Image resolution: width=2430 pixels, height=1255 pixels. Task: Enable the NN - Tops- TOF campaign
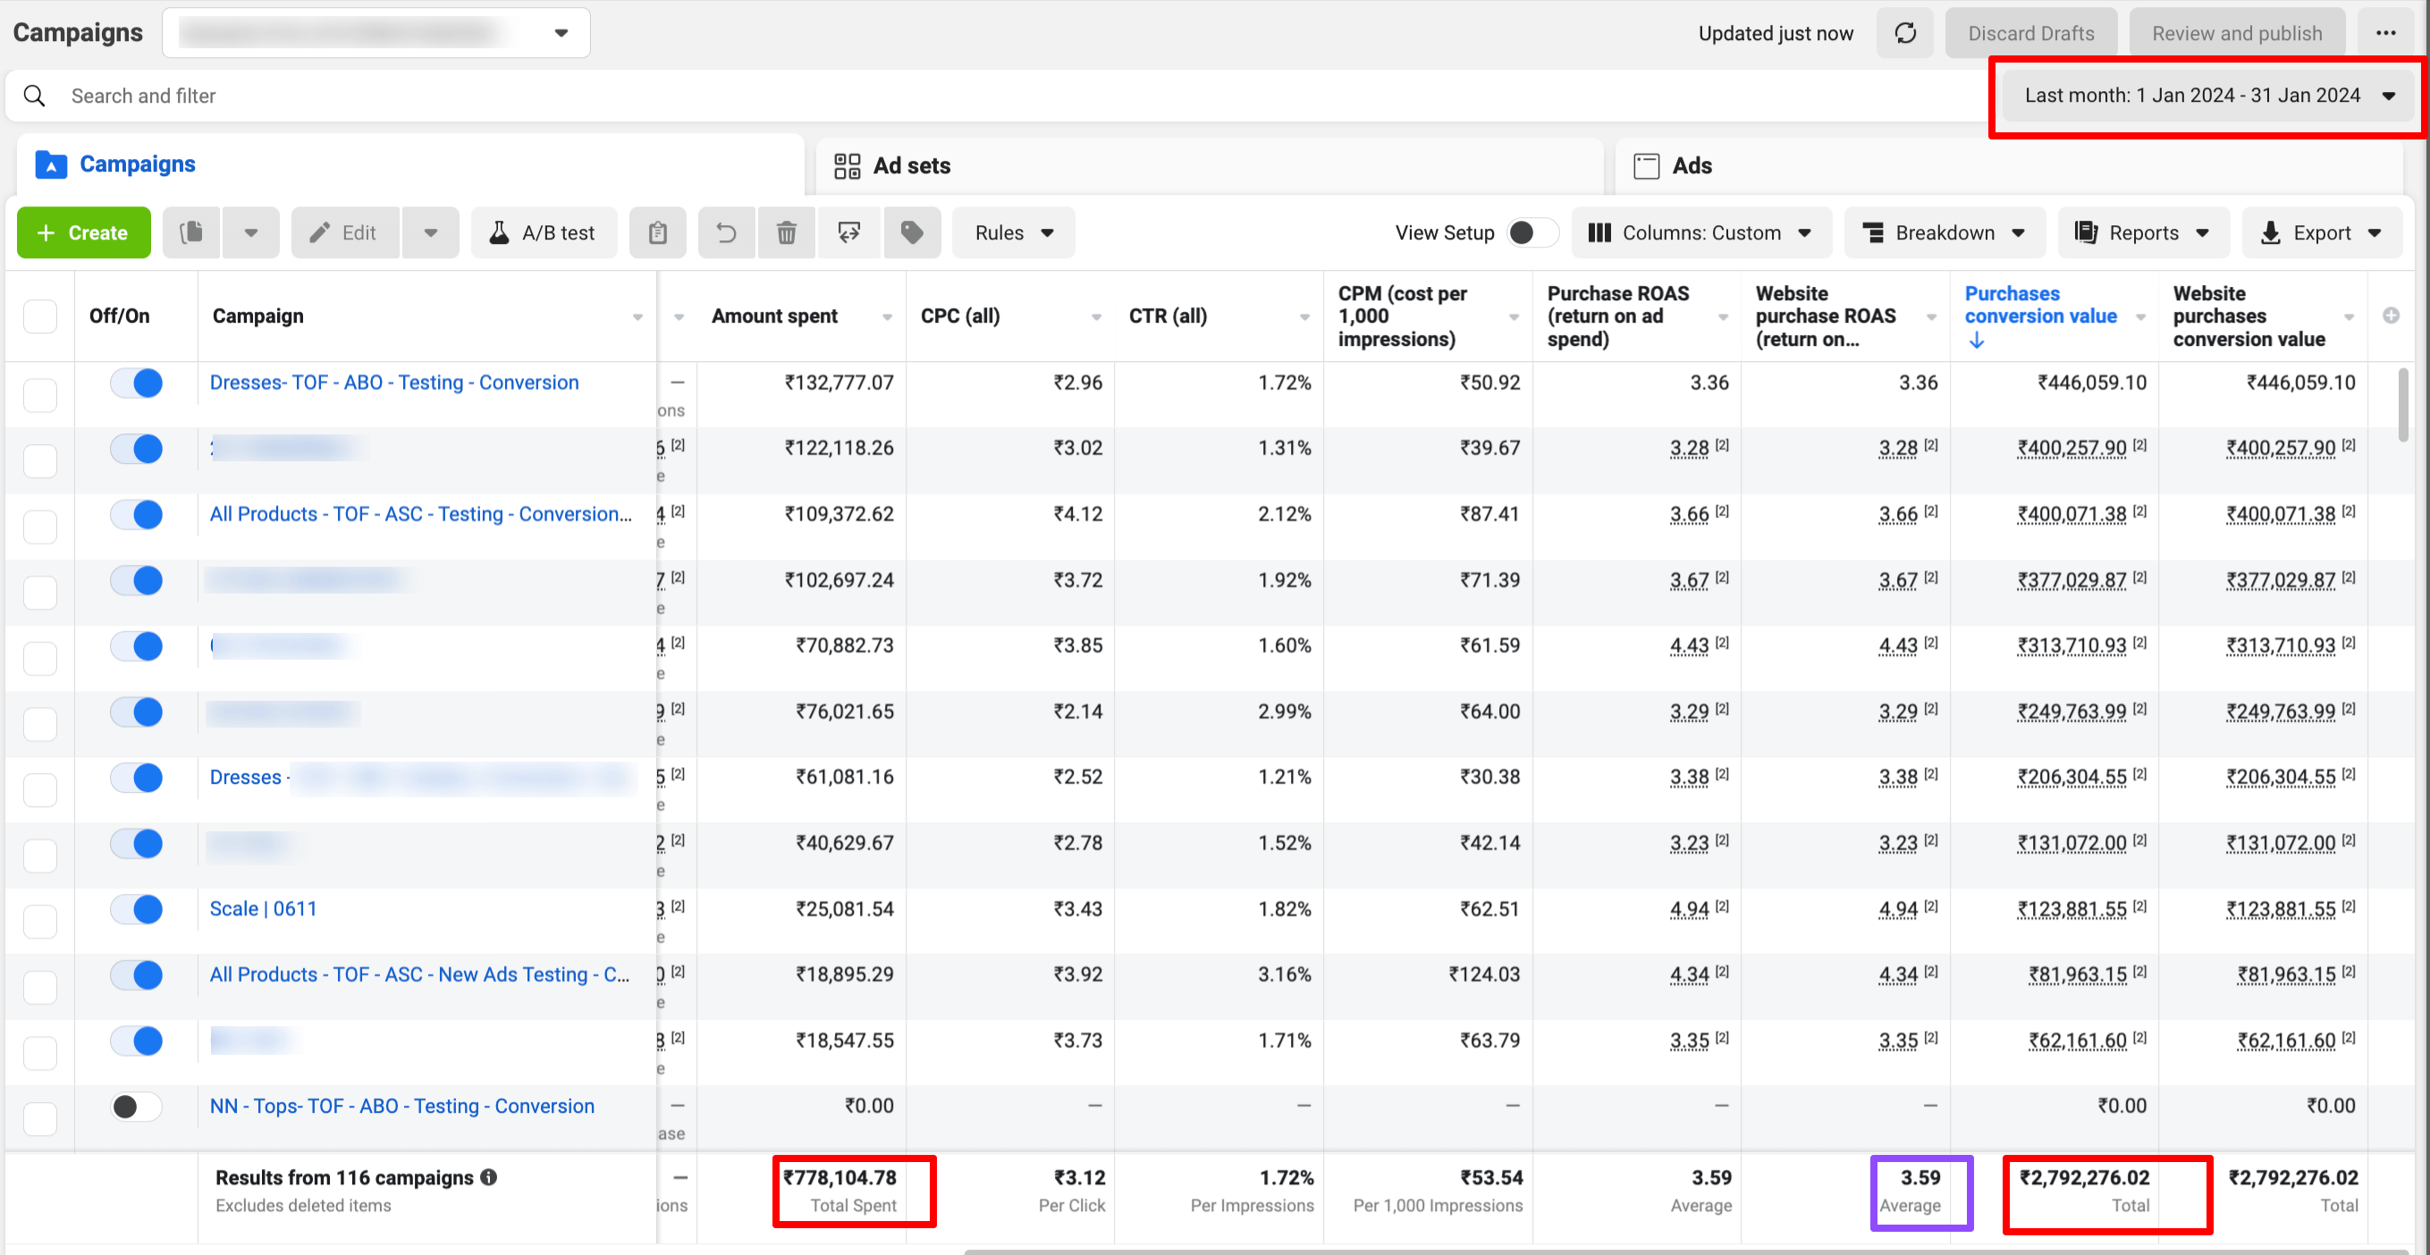[x=137, y=1106]
